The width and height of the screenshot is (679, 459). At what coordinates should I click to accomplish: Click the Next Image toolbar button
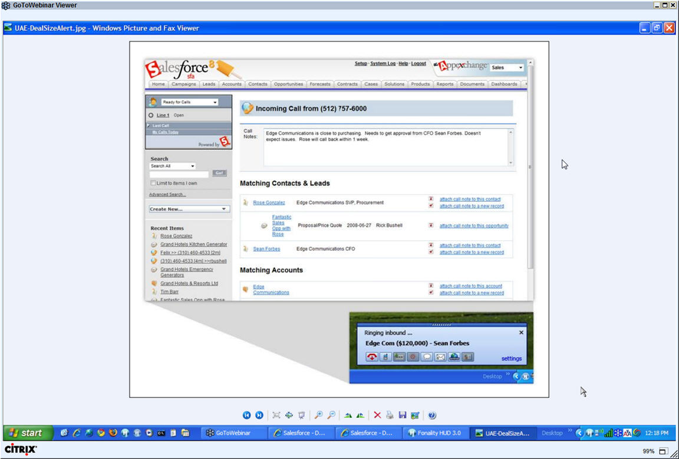259,415
